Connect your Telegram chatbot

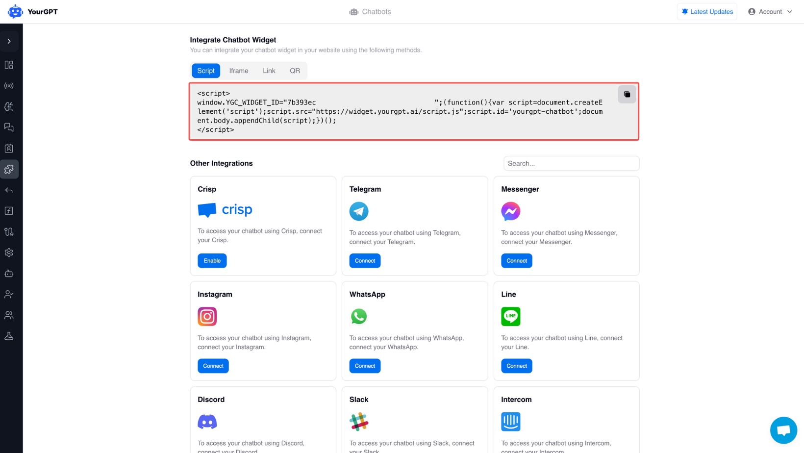(364, 260)
